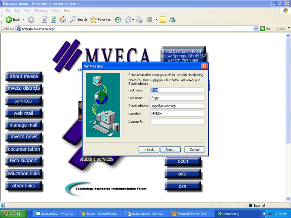
Task: Click the student services link
Action: point(96,159)
